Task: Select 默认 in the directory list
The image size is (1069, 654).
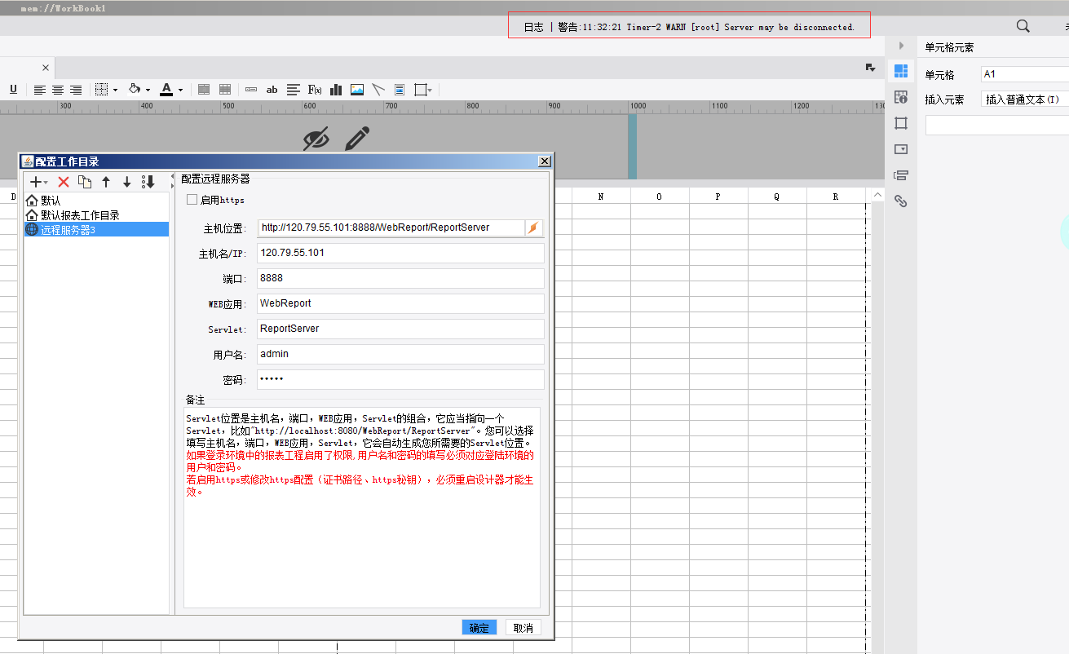Action: click(x=96, y=201)
